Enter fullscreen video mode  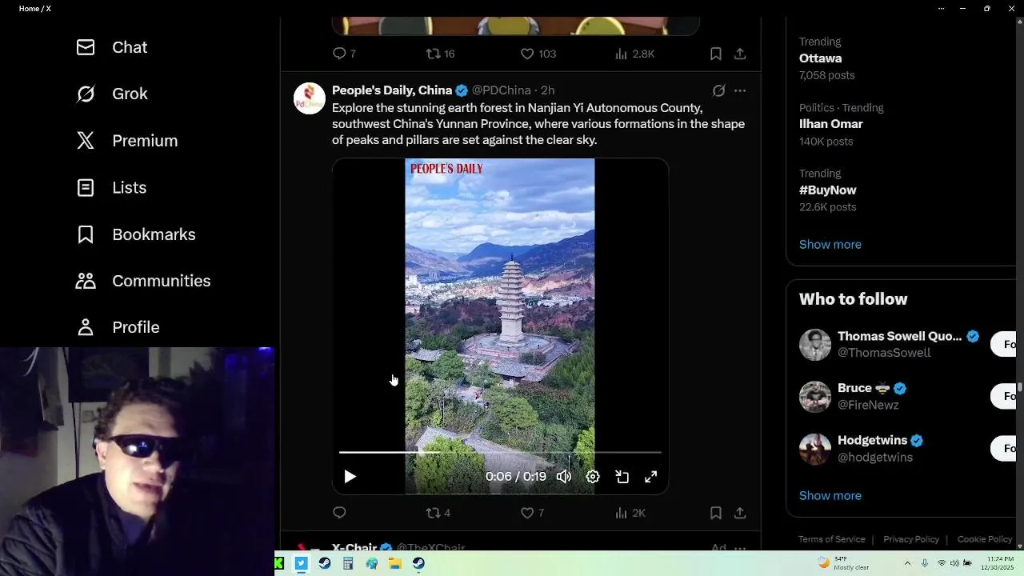pos(651,477)
